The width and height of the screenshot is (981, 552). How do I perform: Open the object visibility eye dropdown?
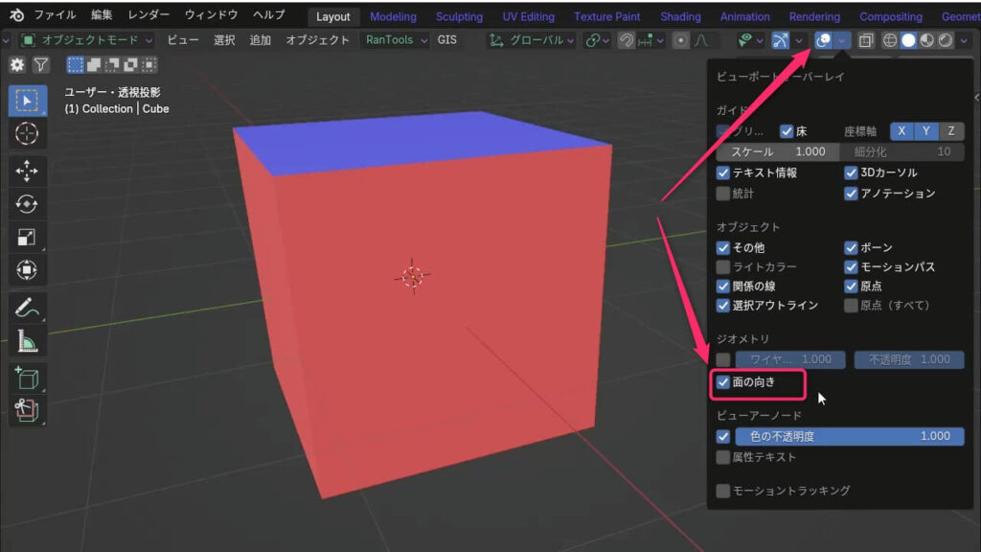pyautogui.click(x=749, y=40)
